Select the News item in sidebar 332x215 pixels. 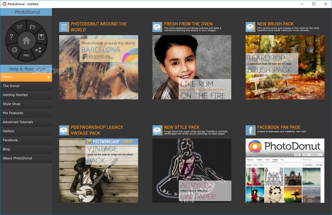(26, 77)
